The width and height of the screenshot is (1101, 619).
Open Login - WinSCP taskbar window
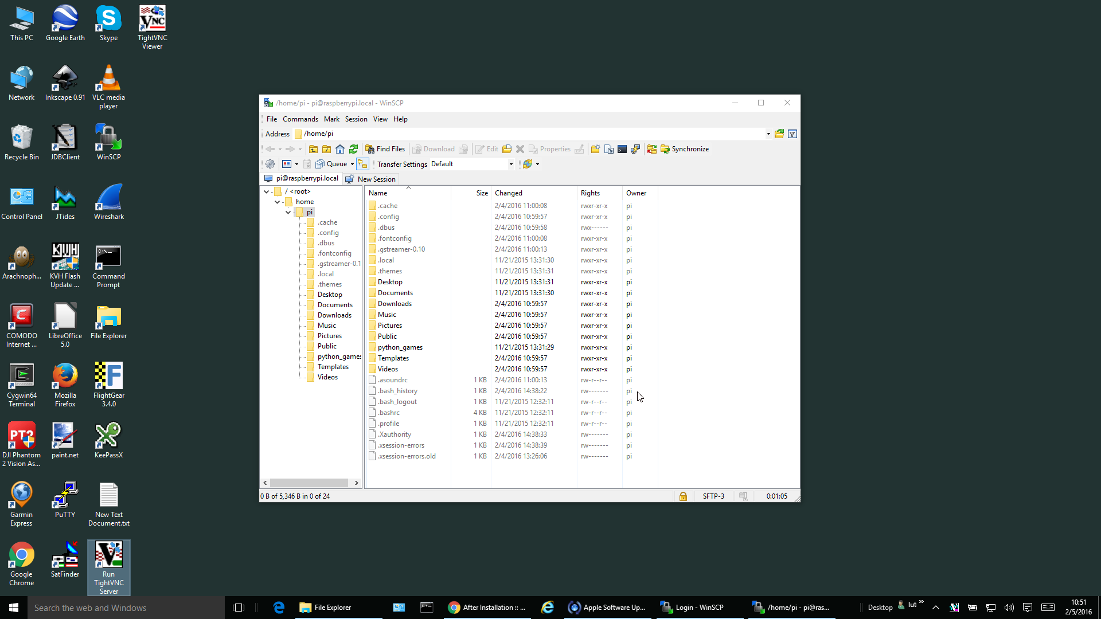click(693, 608)
